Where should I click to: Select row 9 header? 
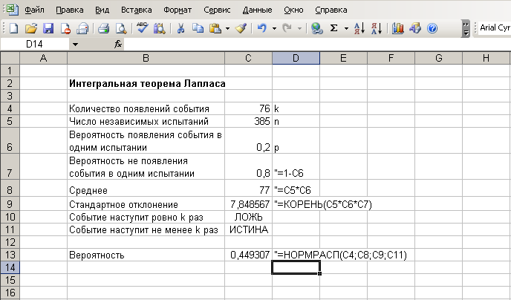tap(10, 204)
